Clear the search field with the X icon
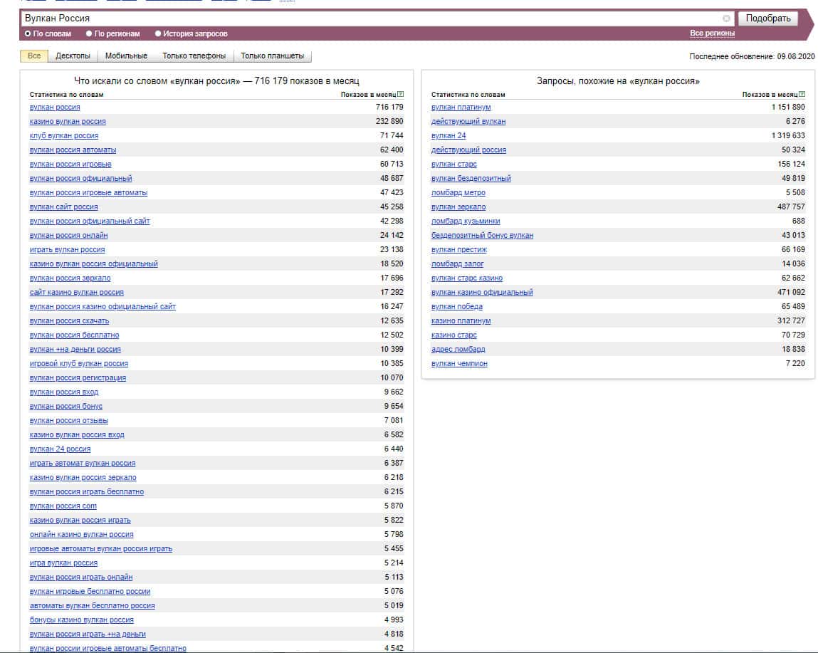Image resolution: width=818 pixels, height=653 pixels. [726, 19]
